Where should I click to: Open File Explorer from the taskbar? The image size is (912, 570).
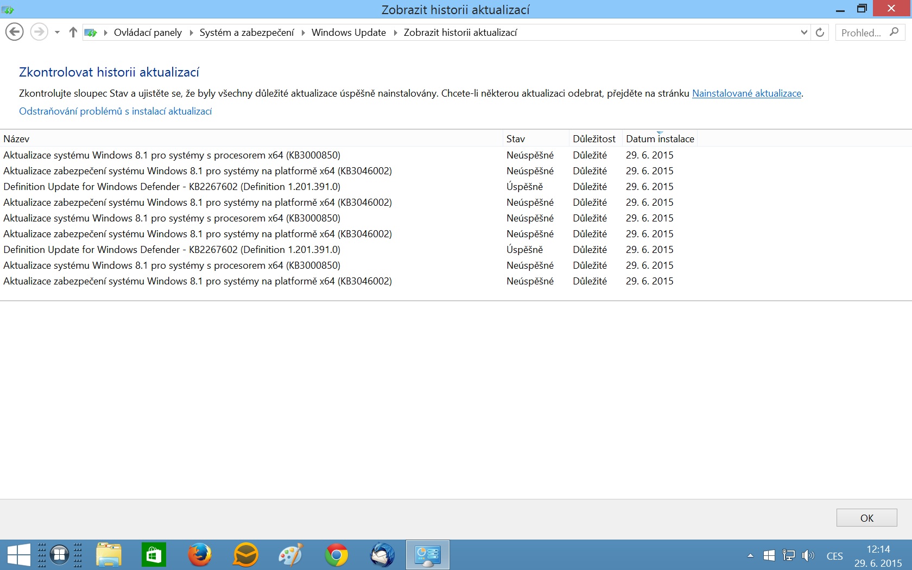click(x=109, y=555)
